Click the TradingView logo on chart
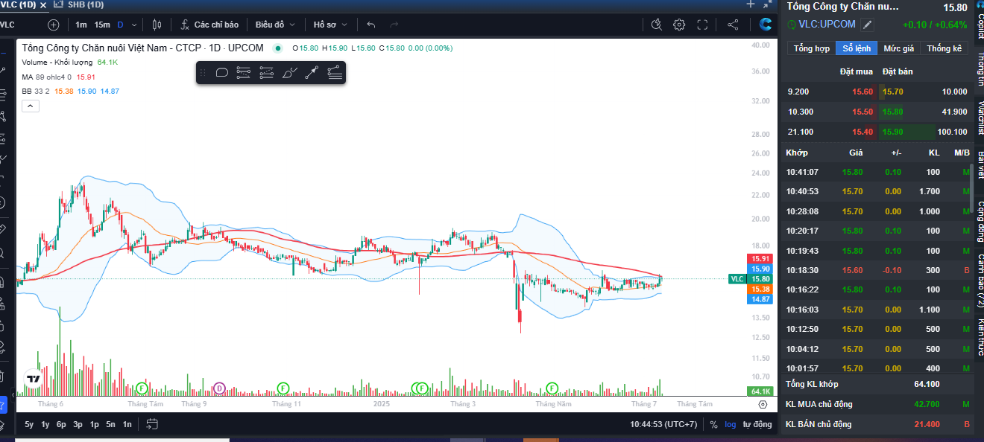Image resolution: width=984 pixels, height=442 pixels. (x=33, y=379)
